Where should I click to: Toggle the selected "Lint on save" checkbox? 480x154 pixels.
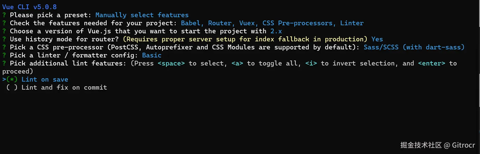pos(12,79)
